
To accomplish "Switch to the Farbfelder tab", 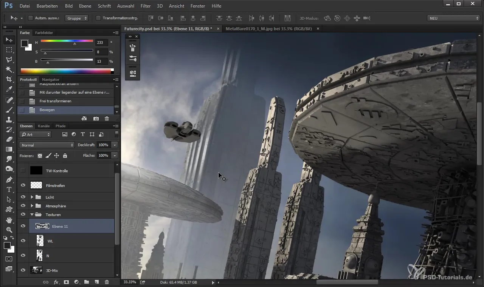I will pos(44,33).
